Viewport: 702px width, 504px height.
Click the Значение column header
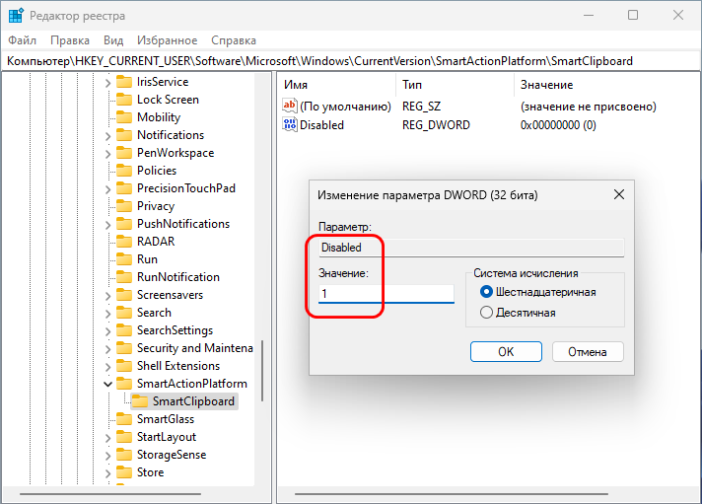[x=606, y=85]
